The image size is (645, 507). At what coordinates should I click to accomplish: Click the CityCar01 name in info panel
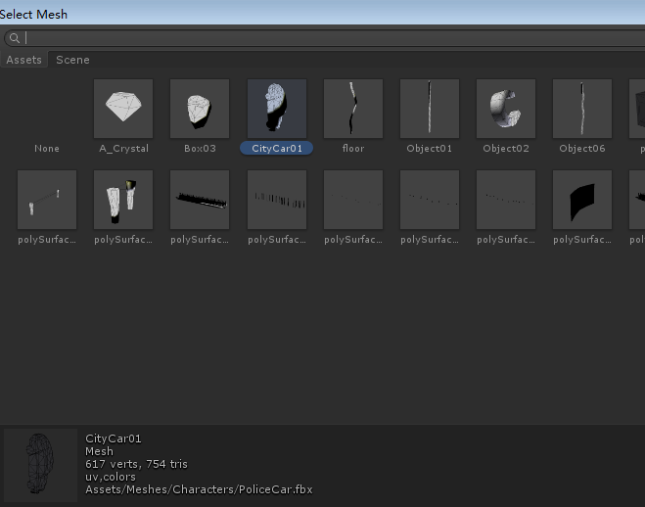114,438
